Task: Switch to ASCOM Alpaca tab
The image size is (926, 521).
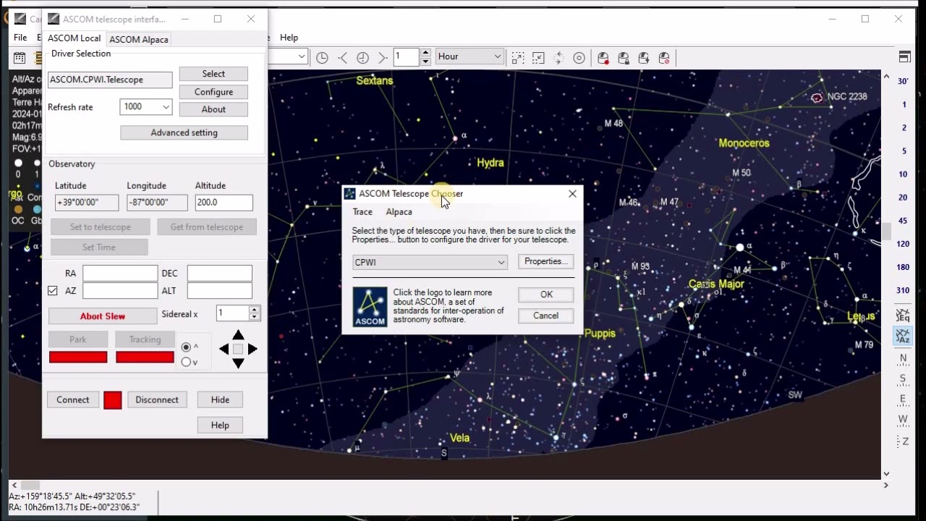Action: click(139, 39)
